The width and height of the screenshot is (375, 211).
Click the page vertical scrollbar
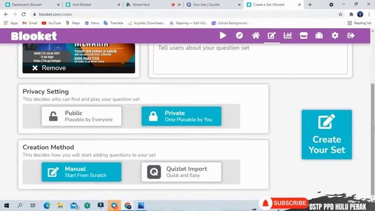click(373, 139)
